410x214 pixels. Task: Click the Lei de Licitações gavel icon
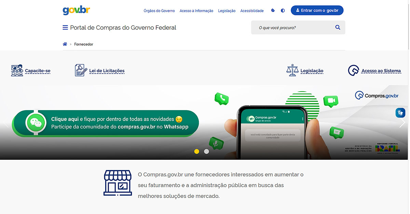pyautogui.click(x=81, y=71)
